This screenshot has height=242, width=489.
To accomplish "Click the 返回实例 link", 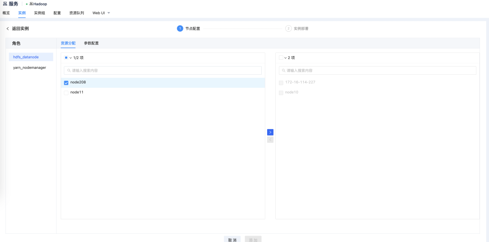I will (20, 29).
